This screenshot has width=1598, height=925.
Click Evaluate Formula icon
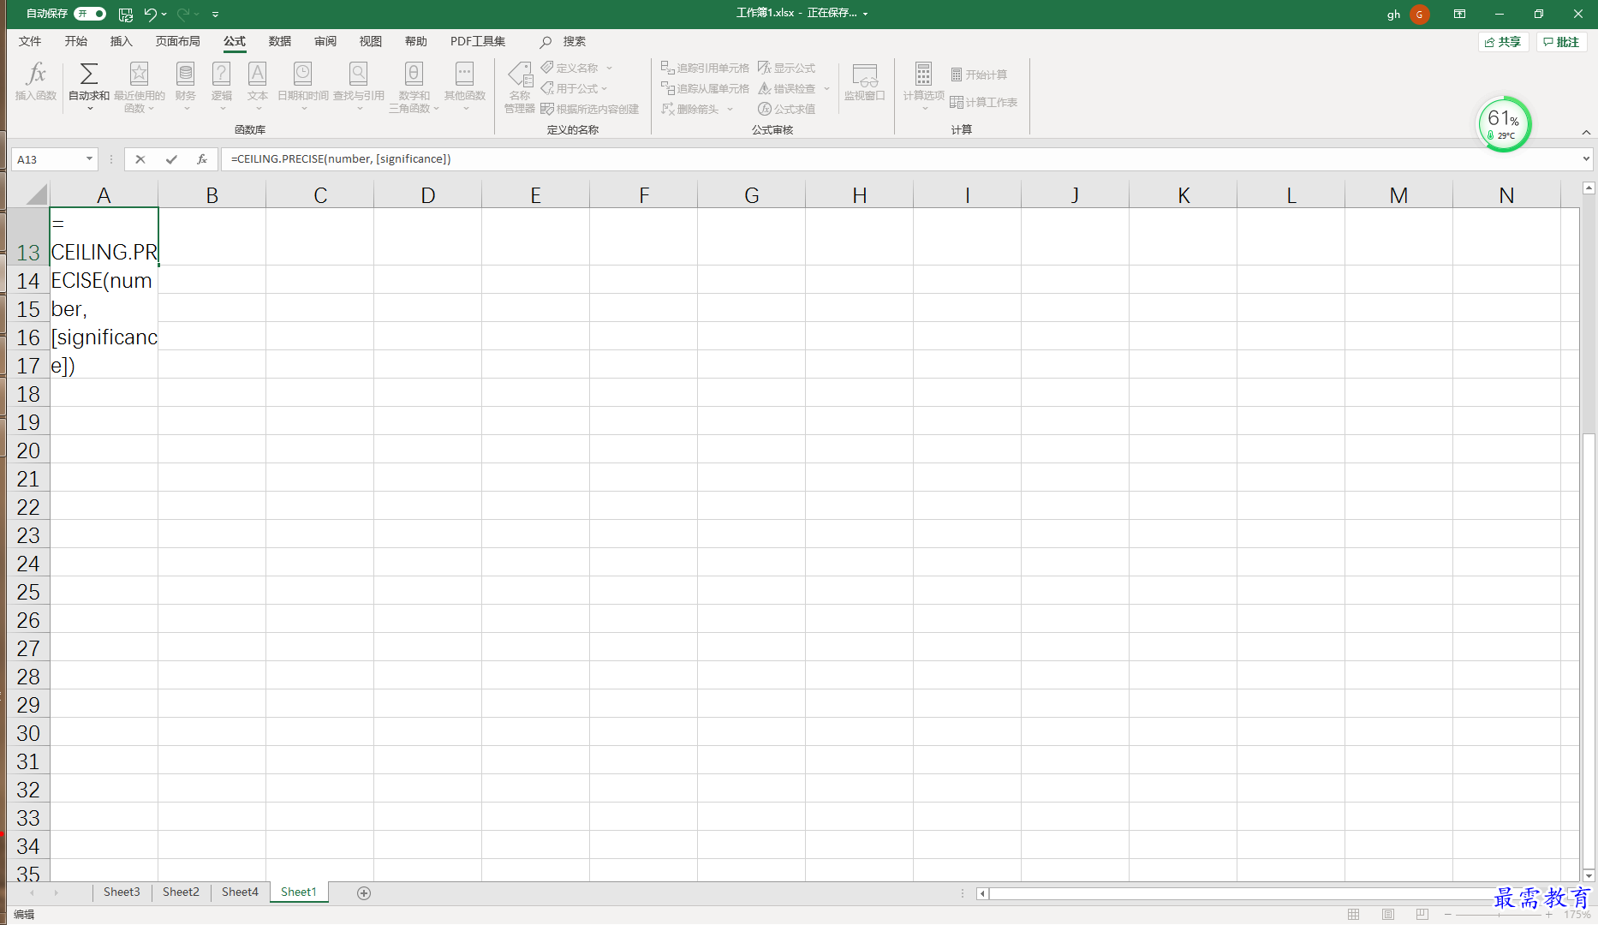click(765, 109)
